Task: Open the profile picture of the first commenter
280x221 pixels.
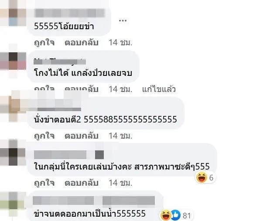Action: (x=13, y=13)
